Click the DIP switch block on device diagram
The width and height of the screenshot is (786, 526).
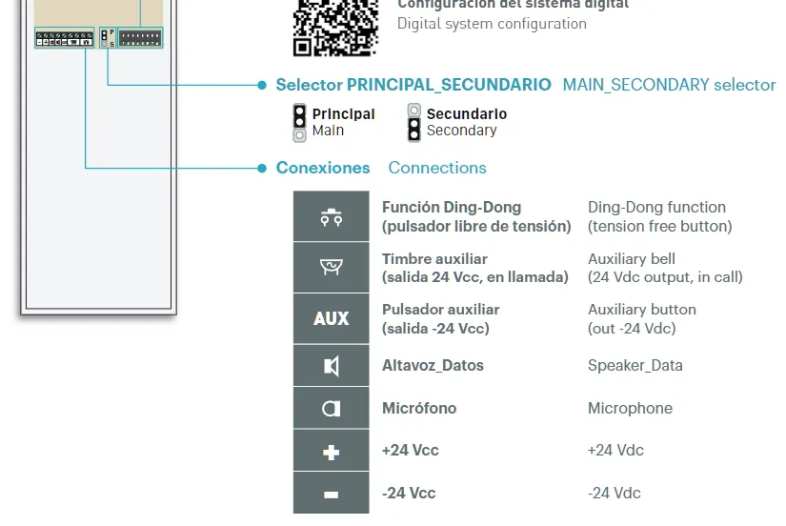(140, 37)
